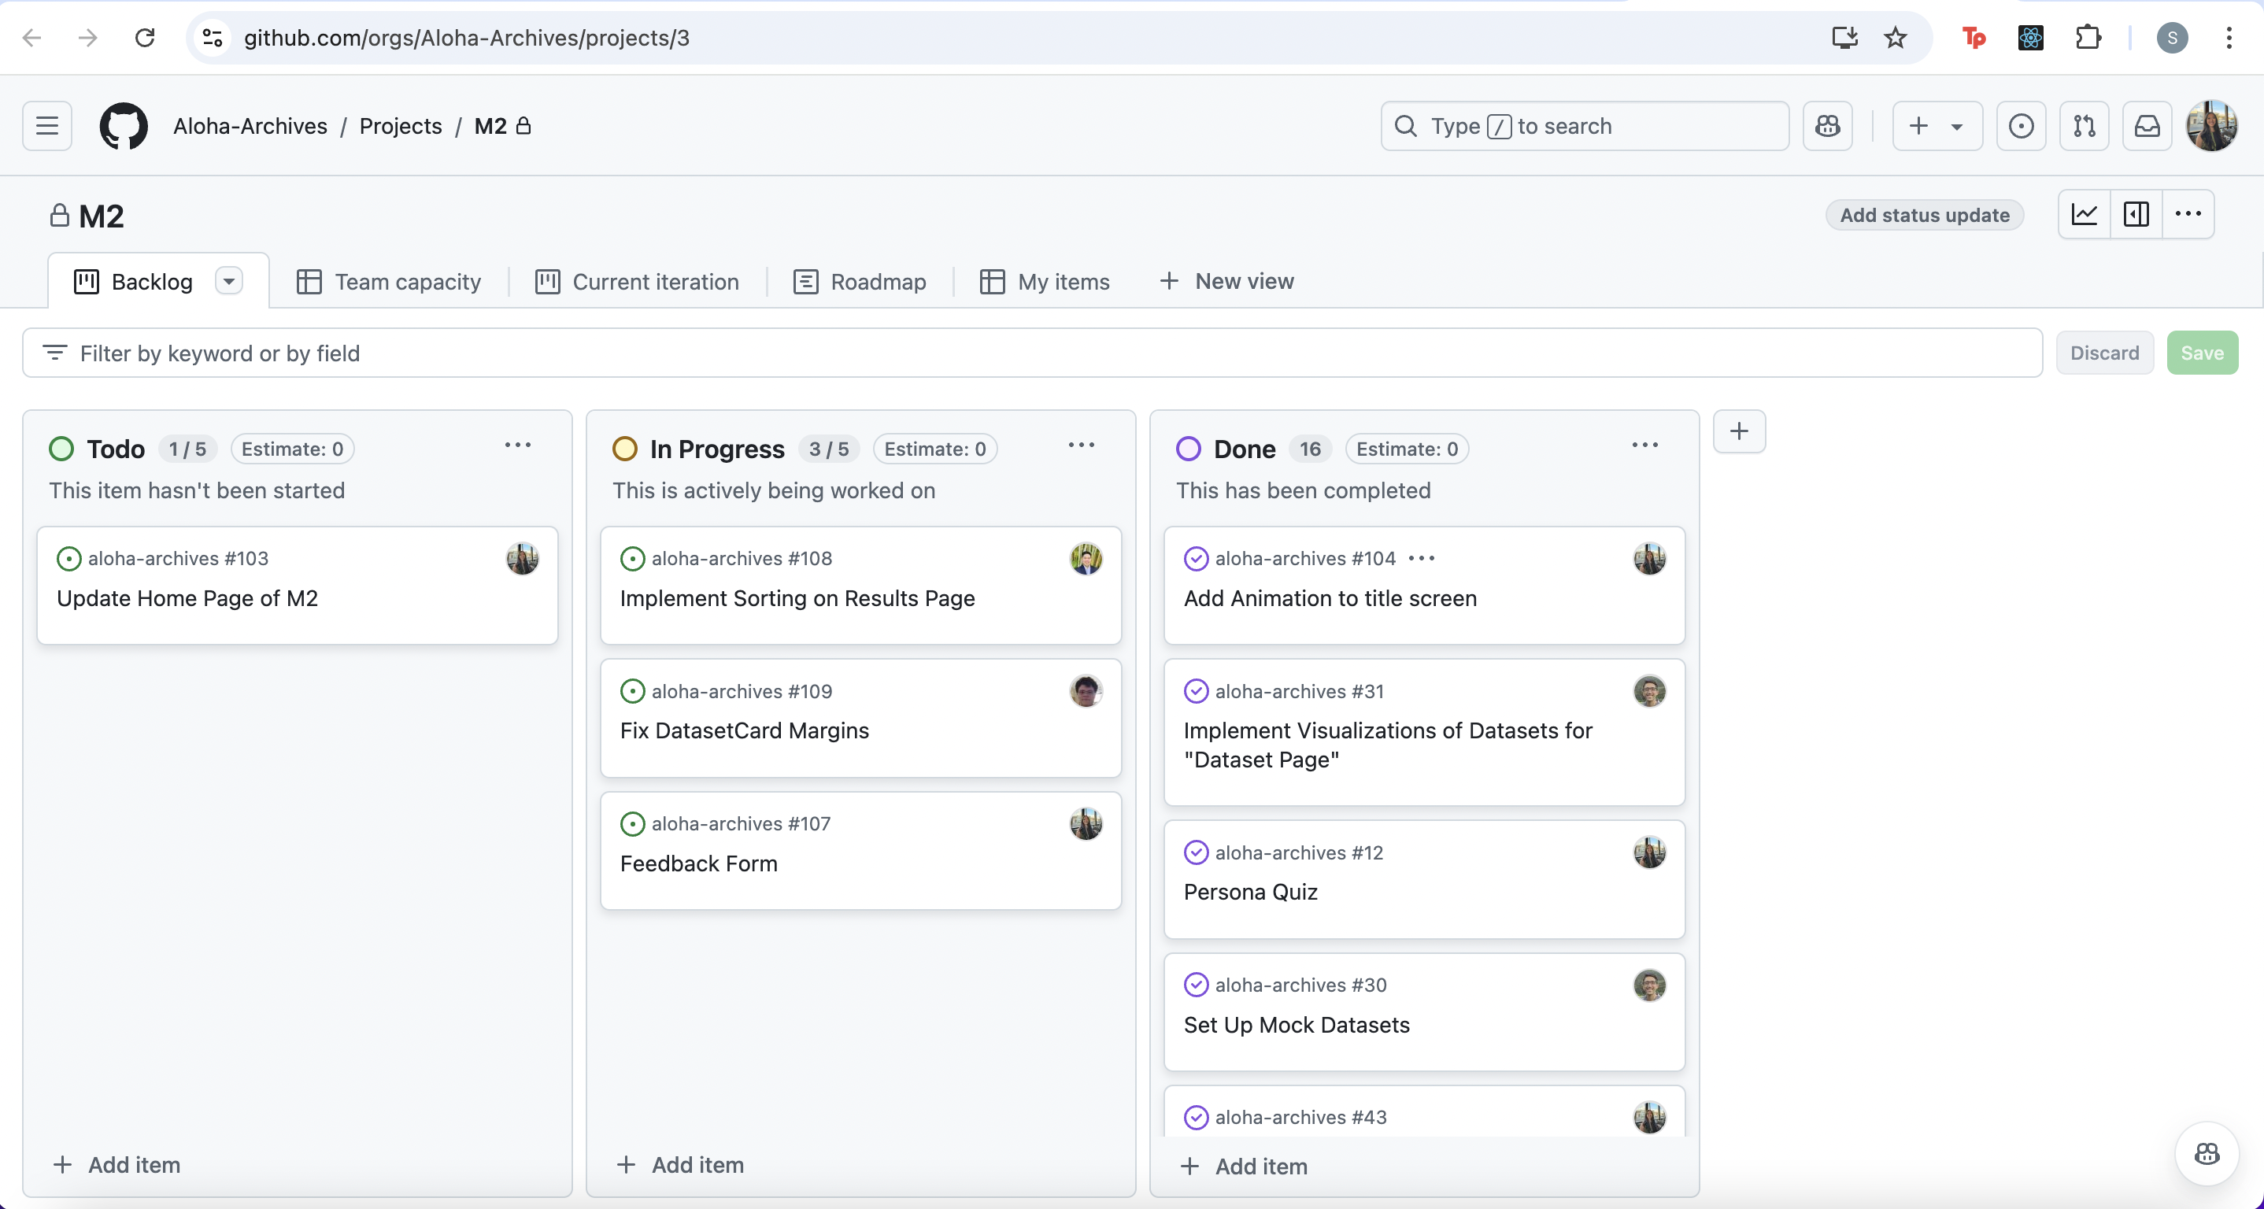This screenshot has height=1209, width=2264.
Task: Open Done column three-dot menu
Action: [x=1644, y=446]
